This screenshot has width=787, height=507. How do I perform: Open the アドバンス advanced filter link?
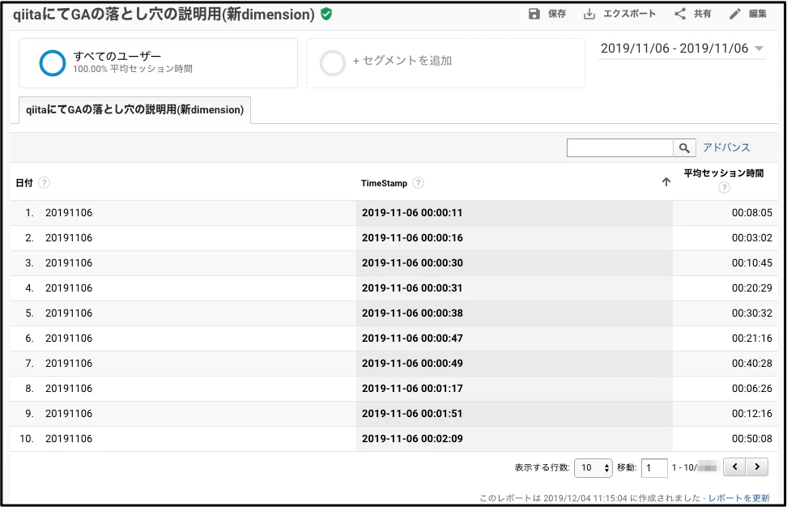pyautogui.click(x=726, y=147)
